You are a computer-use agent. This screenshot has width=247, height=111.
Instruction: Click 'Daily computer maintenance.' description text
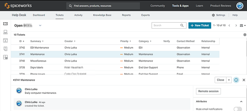pyautogui.click(x=41, y=93)
